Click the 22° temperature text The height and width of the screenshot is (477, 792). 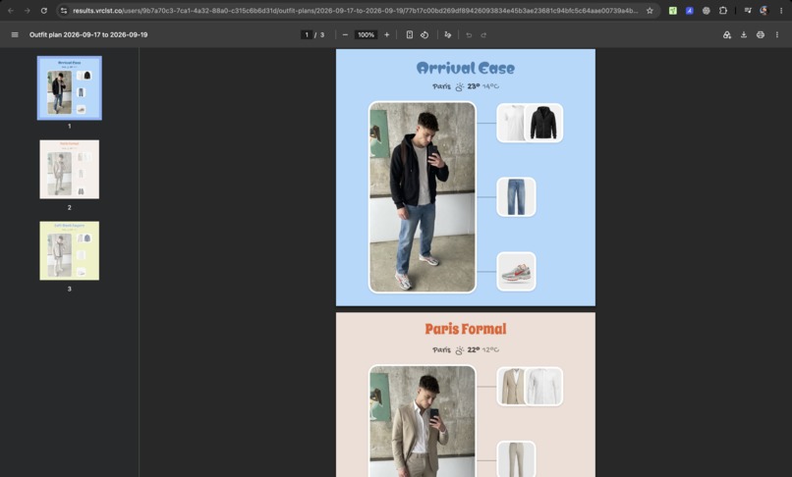(x=474, y=349)
